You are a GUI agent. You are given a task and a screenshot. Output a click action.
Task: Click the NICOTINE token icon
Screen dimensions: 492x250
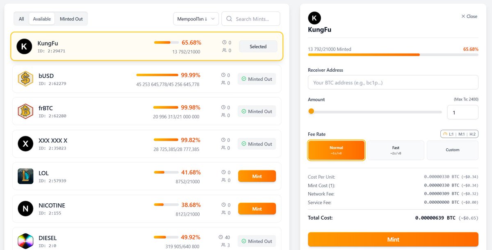coord(25,209)
